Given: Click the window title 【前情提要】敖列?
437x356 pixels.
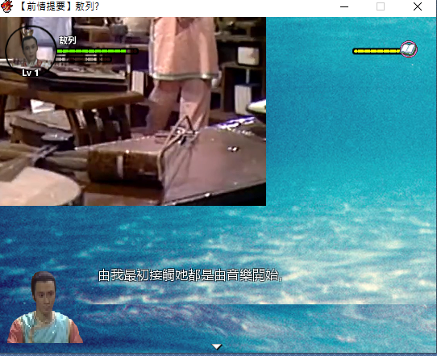Looking at the screenshot, I should point(58,6).
